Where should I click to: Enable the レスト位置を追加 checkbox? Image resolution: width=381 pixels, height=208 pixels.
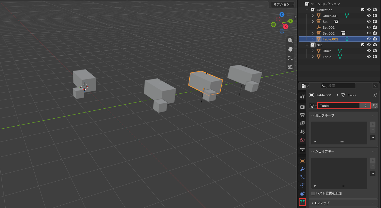coord(313,193)
